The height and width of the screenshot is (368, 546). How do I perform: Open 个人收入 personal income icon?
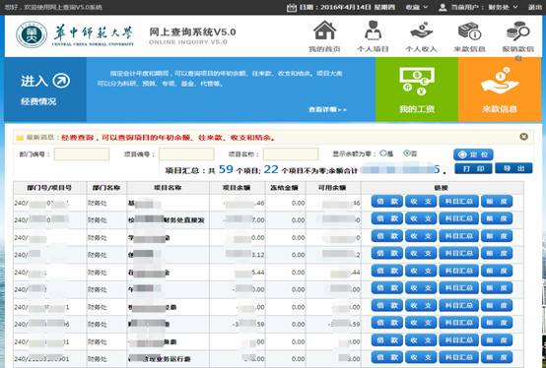[x=421, y=31]
